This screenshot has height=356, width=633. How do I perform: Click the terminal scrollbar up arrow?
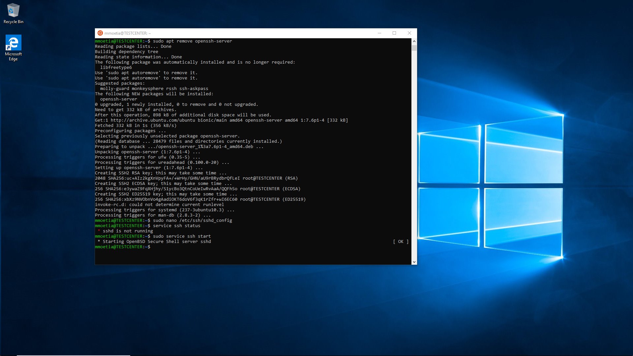[x=414, y=41]
